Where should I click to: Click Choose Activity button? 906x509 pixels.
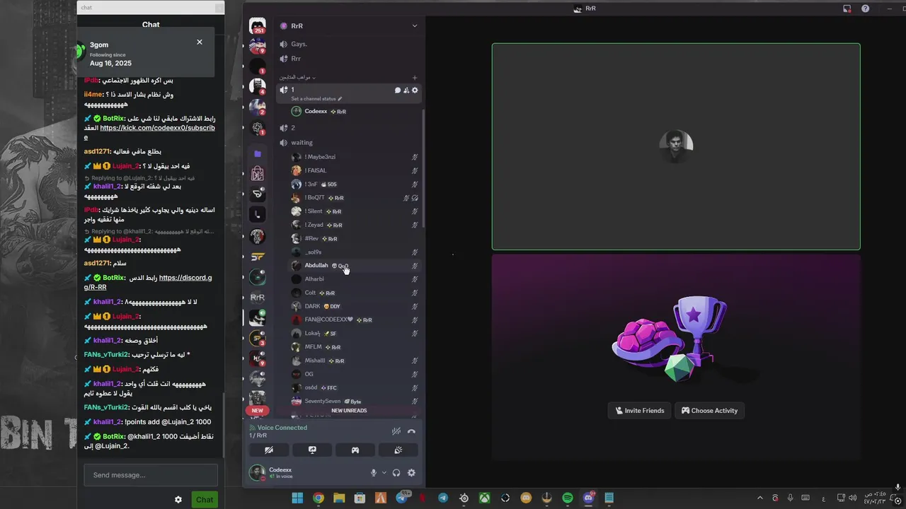tap(709, 410)
